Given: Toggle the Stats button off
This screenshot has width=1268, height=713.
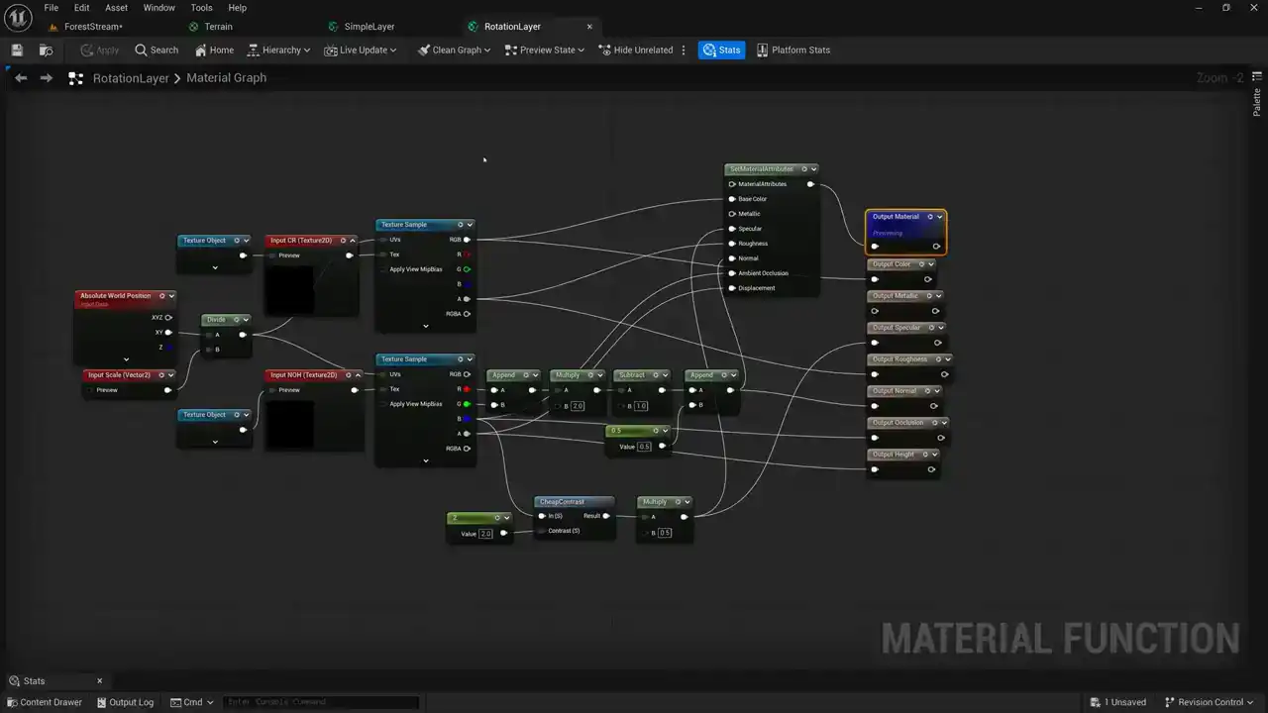Looking at the screenshot, I should click(x=721, y=51).
